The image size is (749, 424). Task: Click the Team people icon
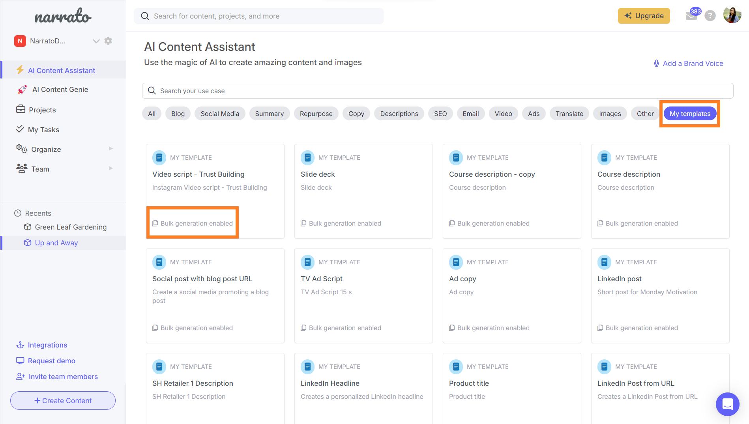(x=21, y=168)
